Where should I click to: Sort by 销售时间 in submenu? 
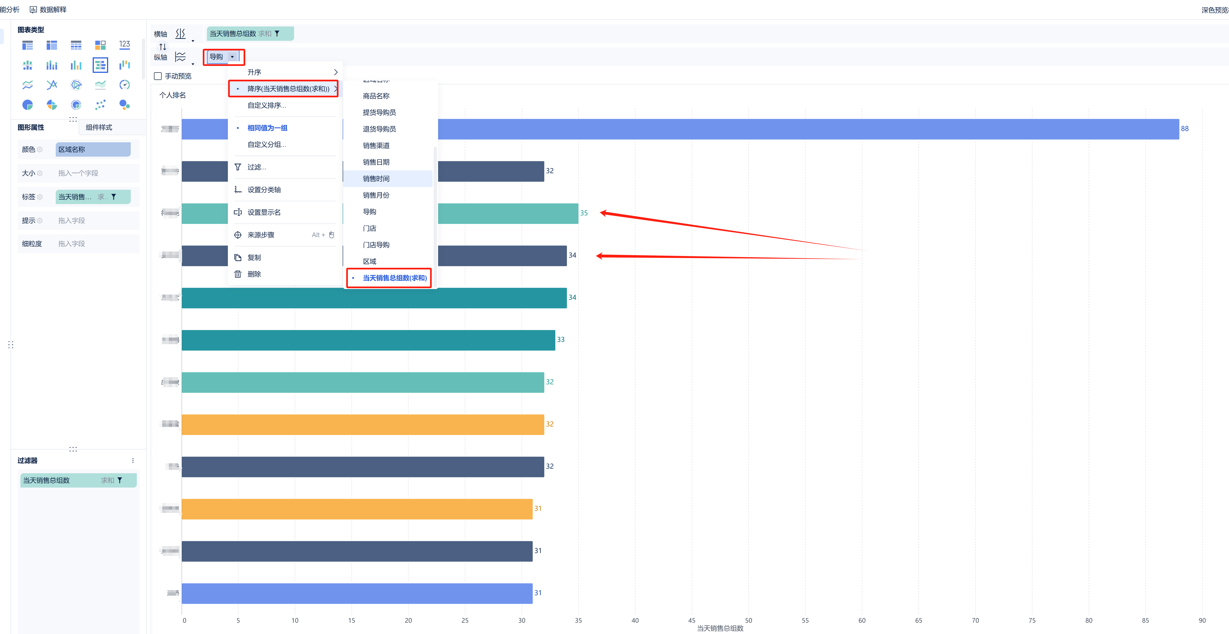pyautogui.click(x=388, y=179)
